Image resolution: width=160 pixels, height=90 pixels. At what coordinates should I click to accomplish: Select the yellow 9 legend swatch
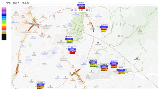(4, 25)
